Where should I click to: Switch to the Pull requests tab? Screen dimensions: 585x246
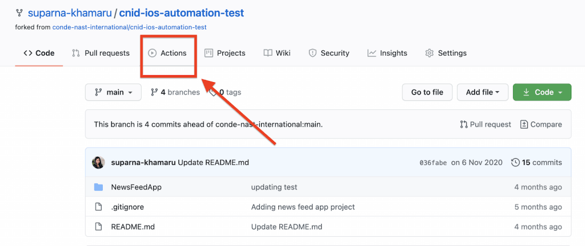point(101,53)
